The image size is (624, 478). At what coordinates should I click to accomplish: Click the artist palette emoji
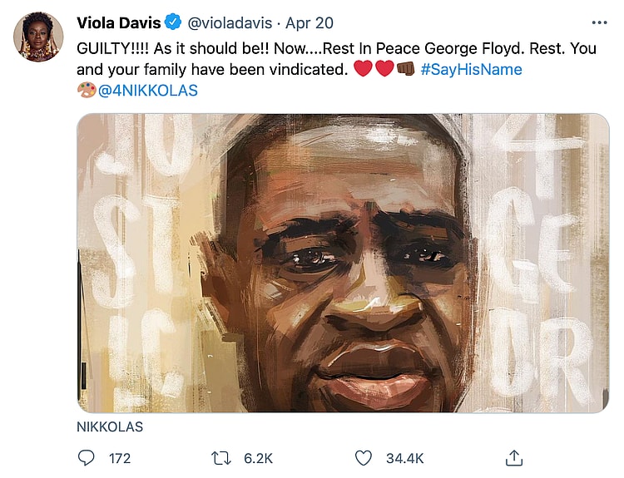86,91
